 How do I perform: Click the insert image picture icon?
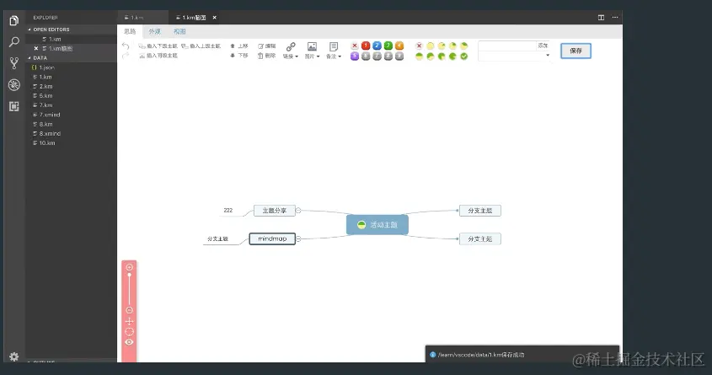[x=312, y=46]
